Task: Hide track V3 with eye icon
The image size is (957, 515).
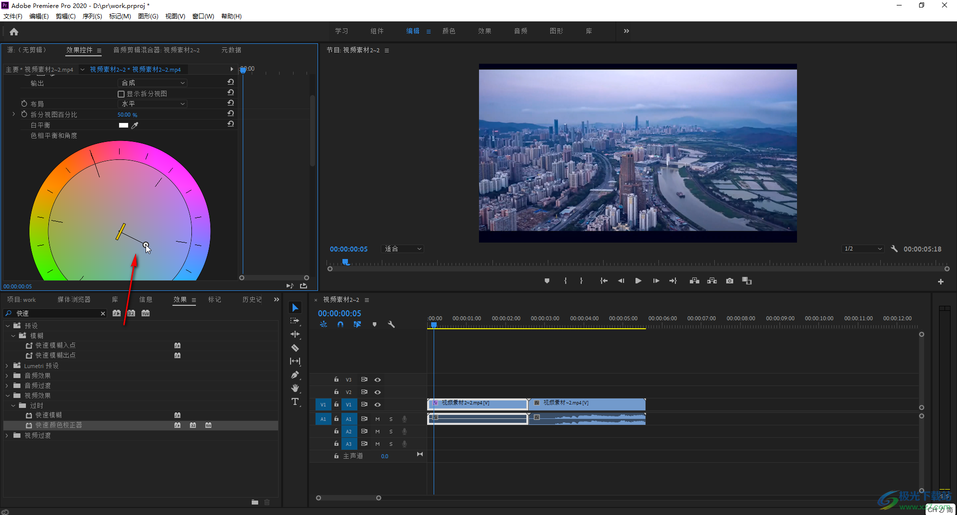Action: [x=378, y=380]
